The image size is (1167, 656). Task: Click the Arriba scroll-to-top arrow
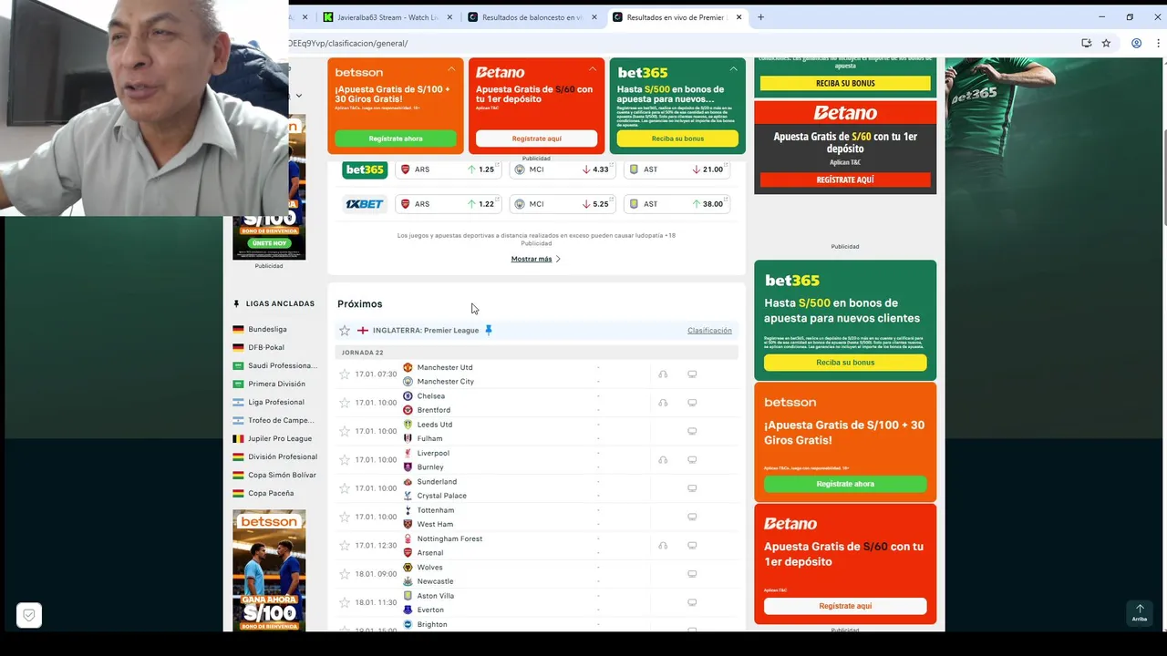1140,612
